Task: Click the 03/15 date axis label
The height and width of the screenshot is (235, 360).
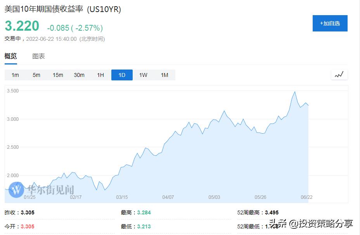Action: (123, 197)
